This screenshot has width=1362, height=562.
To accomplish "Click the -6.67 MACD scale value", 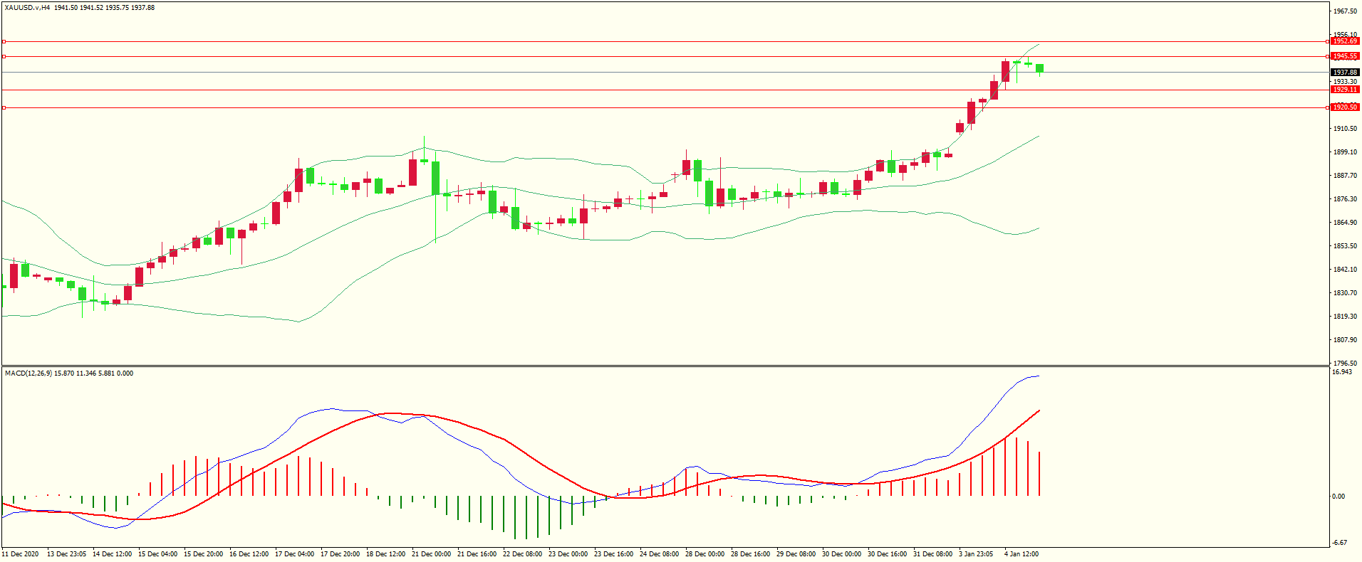I will [1339, 543].
